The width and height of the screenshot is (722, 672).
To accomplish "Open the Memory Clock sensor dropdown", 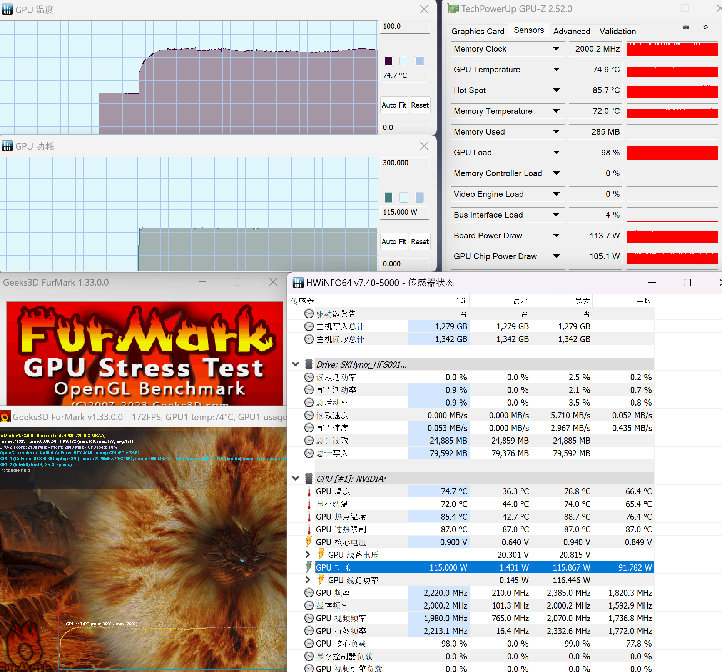I will click(556, 49).
